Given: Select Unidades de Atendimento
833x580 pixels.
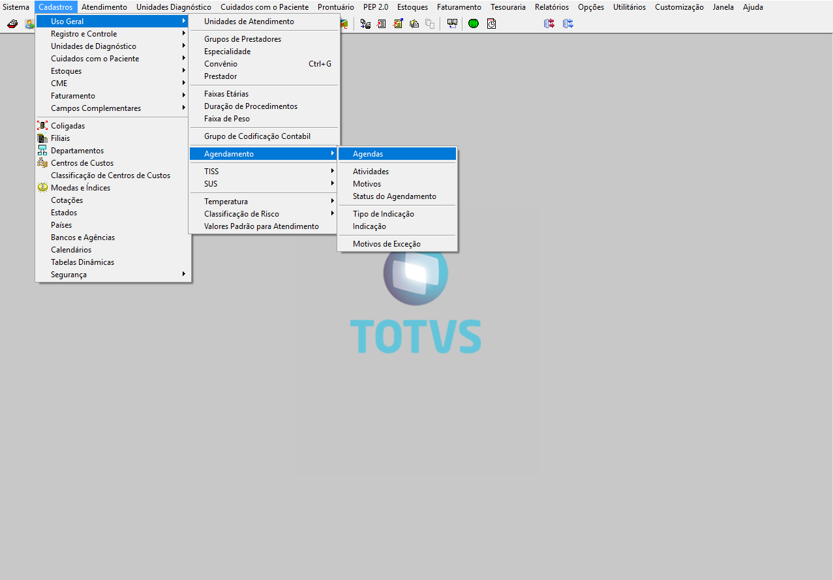Looking at the screenshot, I should 264,22.
